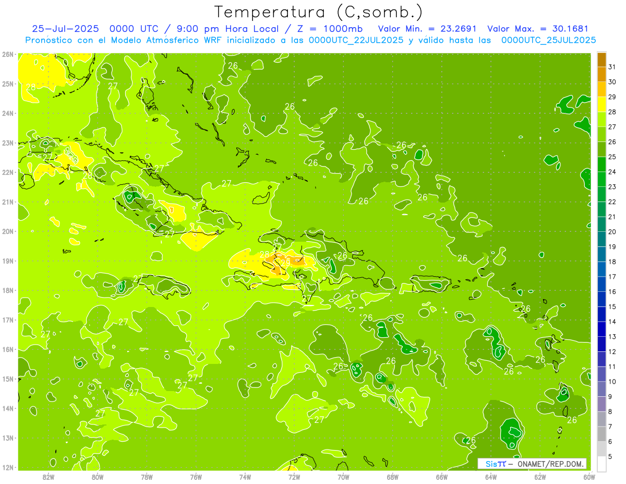This screenshot has height=484, width=626.
Task: Click latitude axis label "19N"
Action: tap(8, 261)
